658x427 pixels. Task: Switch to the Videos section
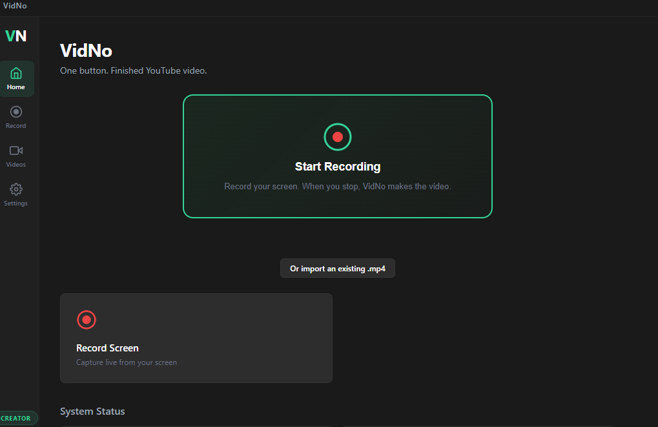pos(15,163)
